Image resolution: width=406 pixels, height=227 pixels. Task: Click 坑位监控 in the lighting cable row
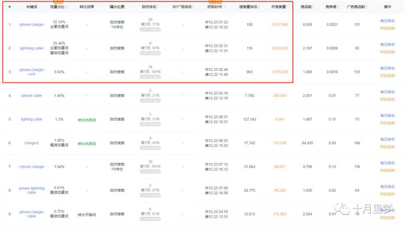[x=387, y=123]
